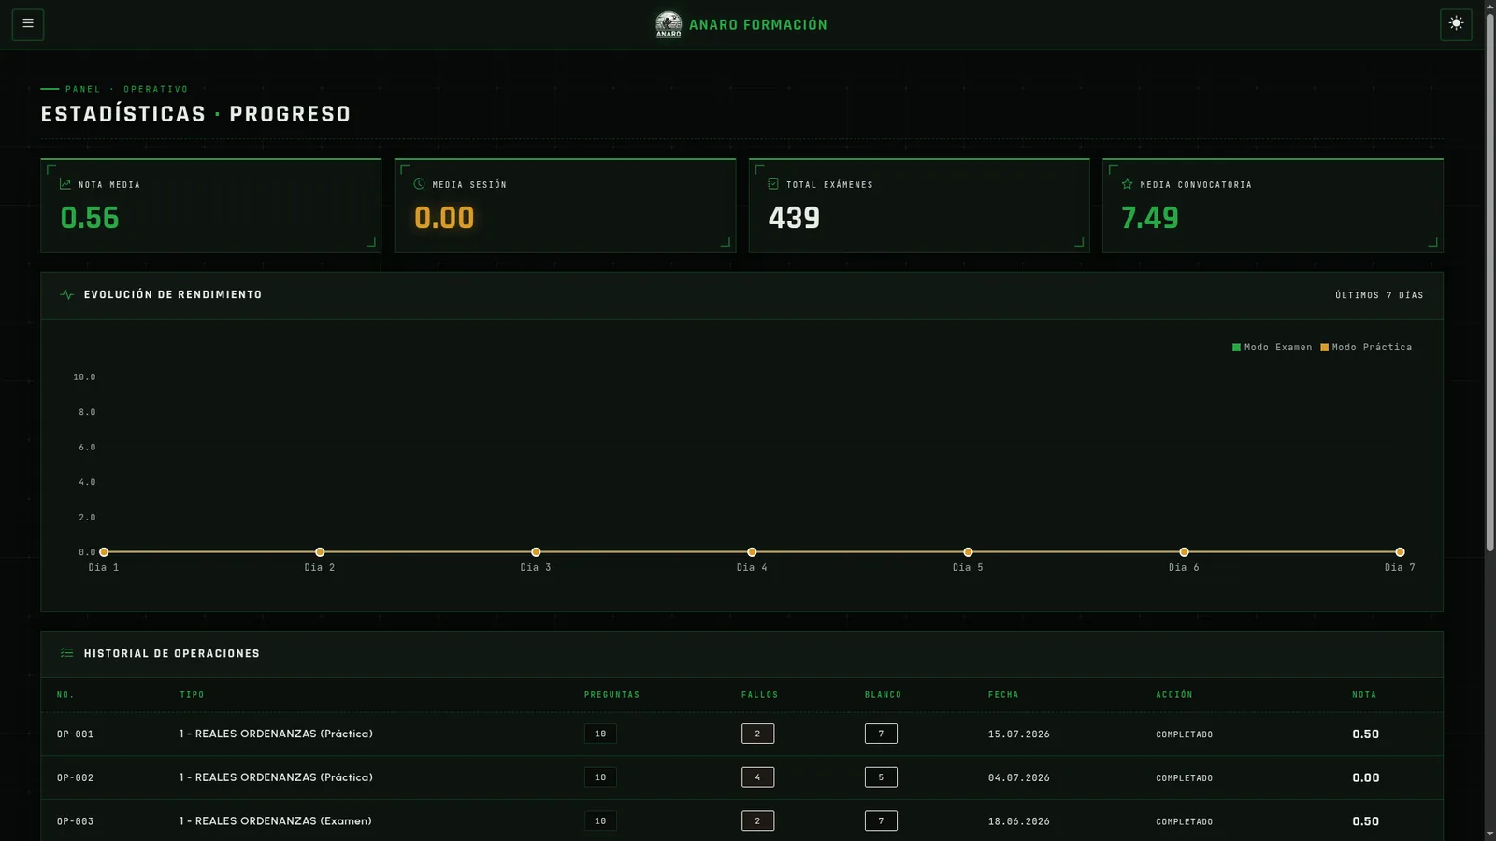The height and width of the screenshot is (841, 1496).
Task: Click the Anaro logo emblem
Action: [x=669, y=24]
